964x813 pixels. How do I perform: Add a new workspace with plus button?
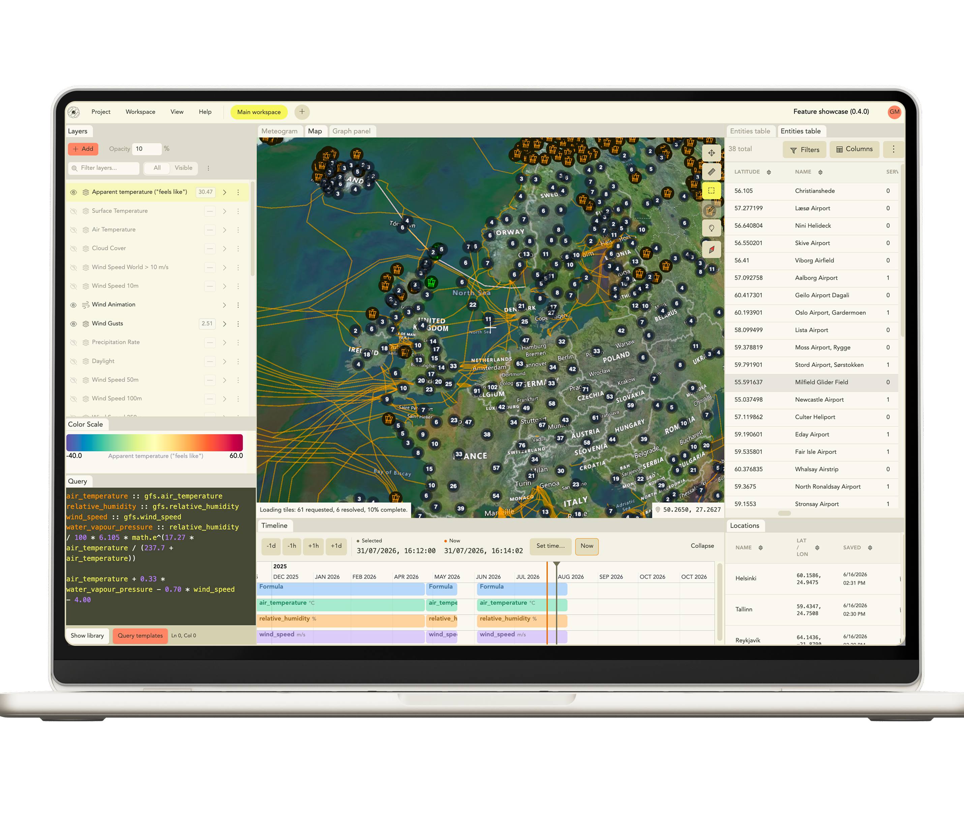pos(302,112)
